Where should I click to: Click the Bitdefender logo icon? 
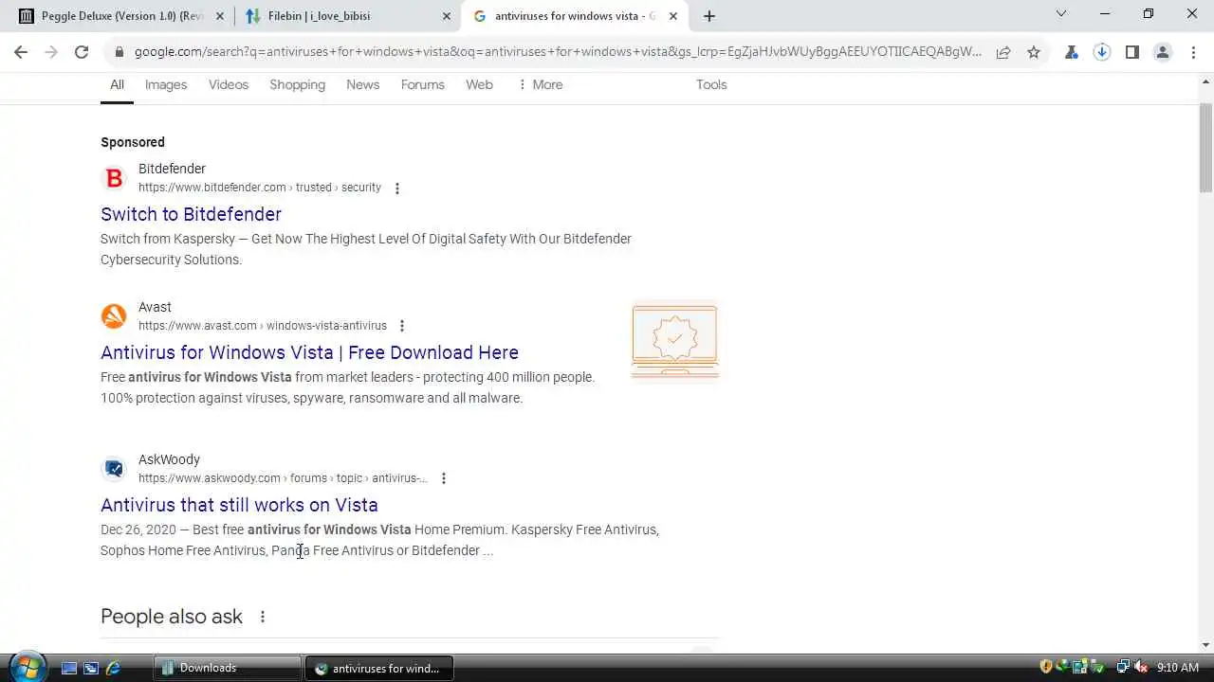click(x=114, y=178)
